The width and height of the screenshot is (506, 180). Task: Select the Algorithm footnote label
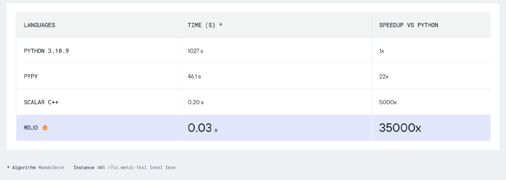pyautogui.click(x=24, y=168)
